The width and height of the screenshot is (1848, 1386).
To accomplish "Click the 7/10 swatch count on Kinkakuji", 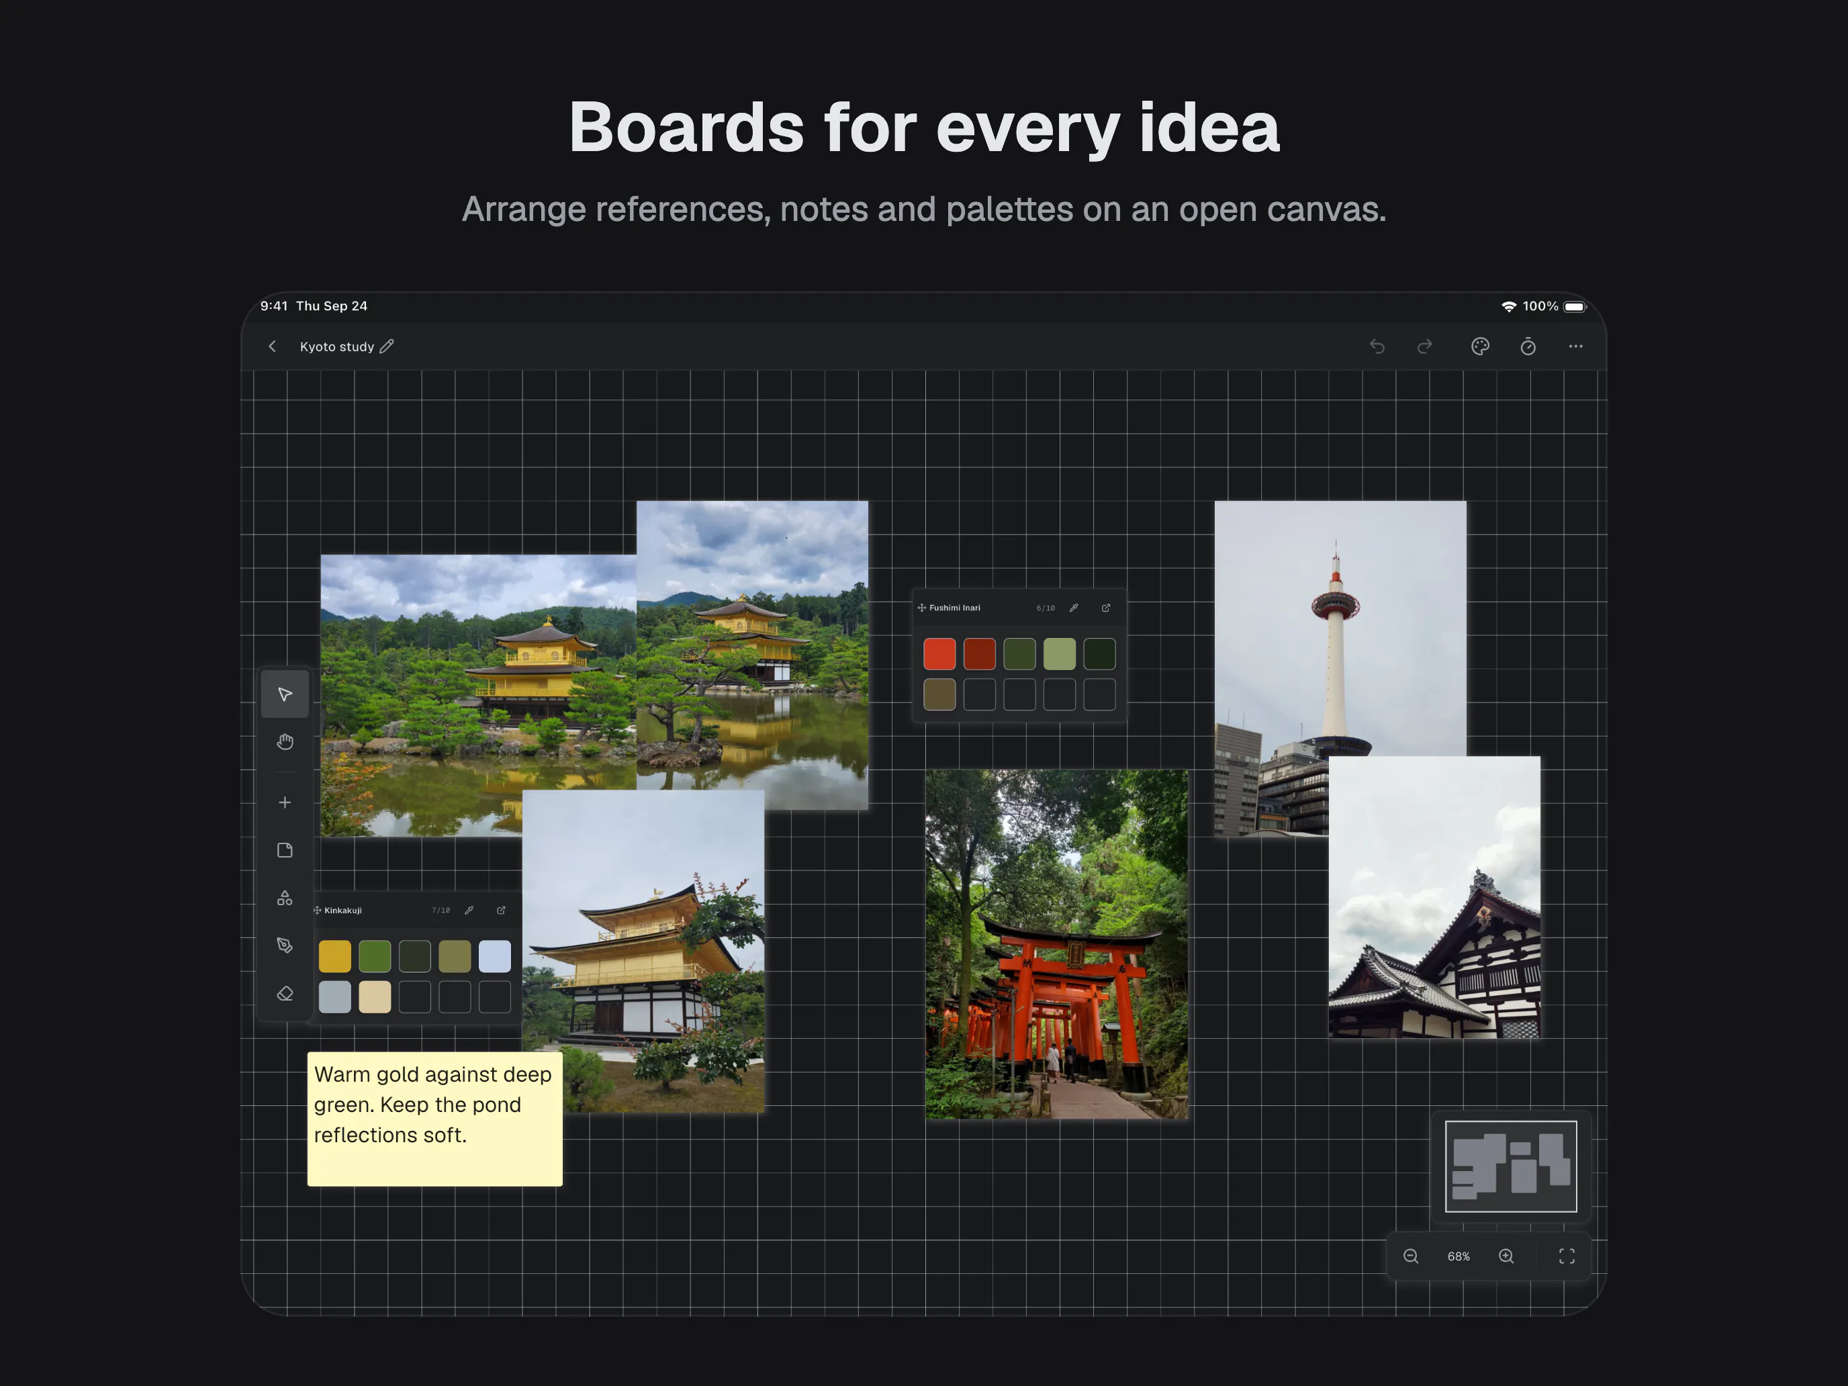I will tap(441, 911).
